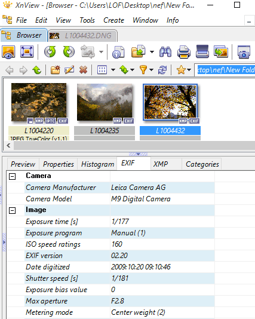Screen dimensions: 255x319
Task: Expand the view mode dropdown arrow
Action: 113,70
